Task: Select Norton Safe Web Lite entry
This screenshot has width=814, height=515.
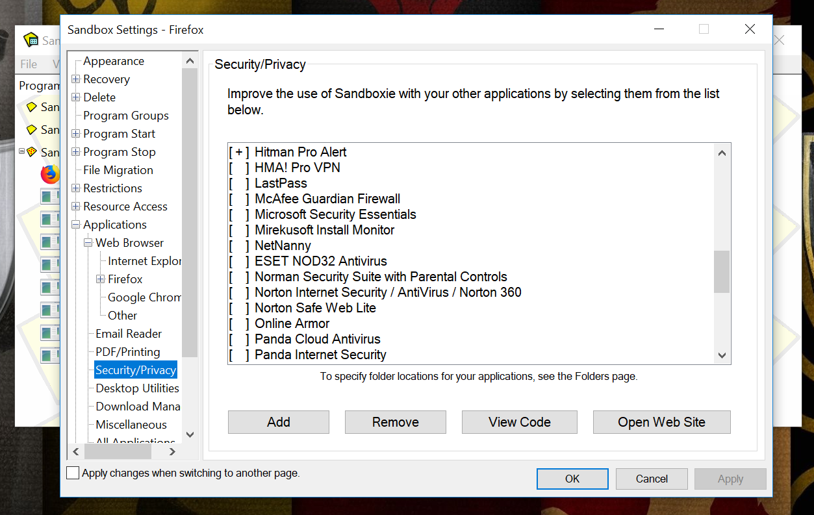Action: 315,308
